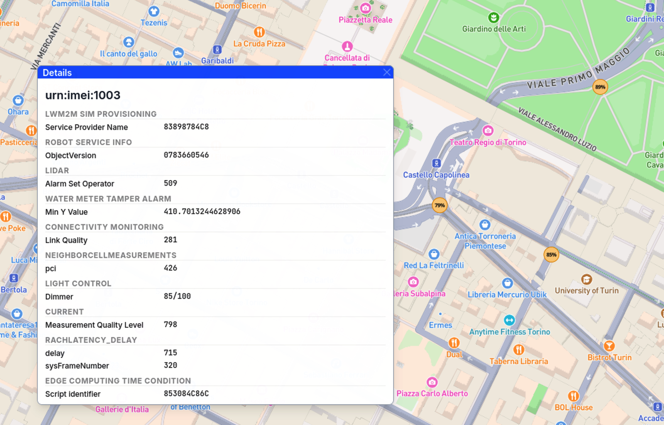This screenshot has width=664, height=425.
Task: Click the La Cruda Pizza restaurant icon
Action: [x=259, y=32]
